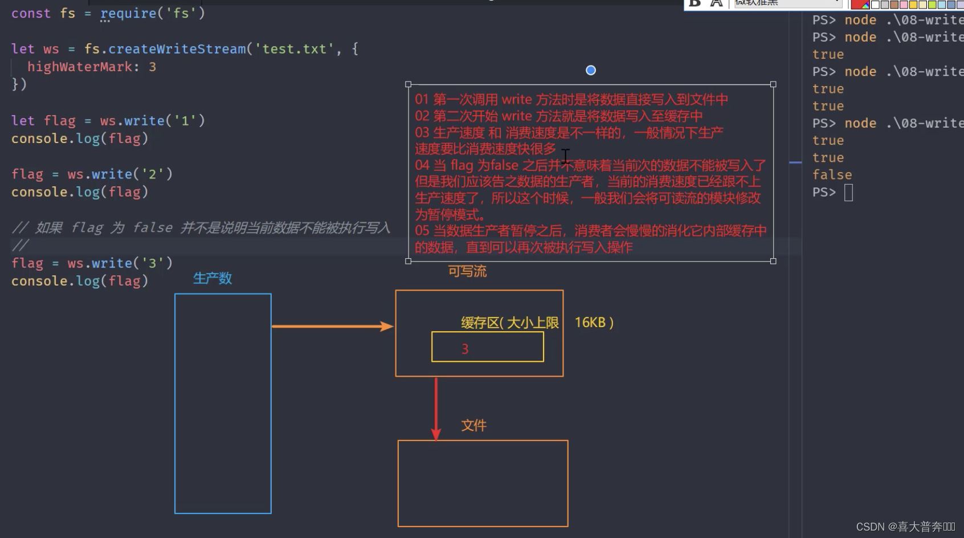Screen dimensions: 964x538
Task: Pick the gray color swatch
Action: pos(885,5)
